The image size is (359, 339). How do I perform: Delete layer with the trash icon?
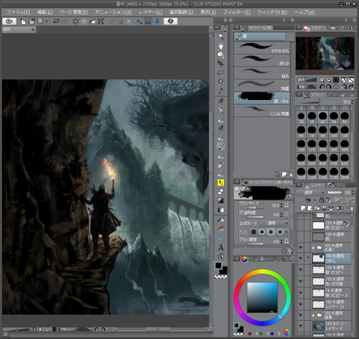click(351, 209)
